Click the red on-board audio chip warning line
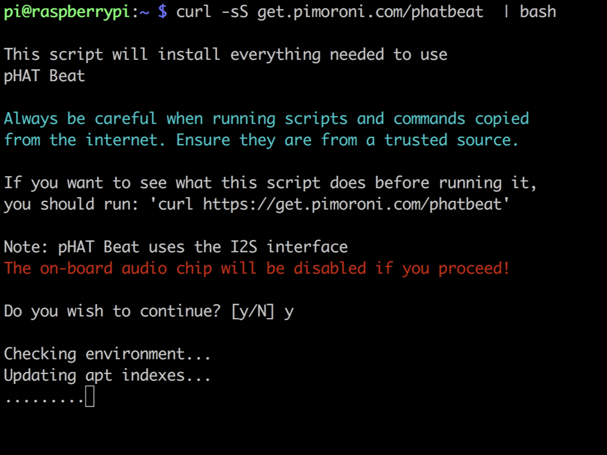This screenshot has width=607, height=455. (x=257, y=268)
